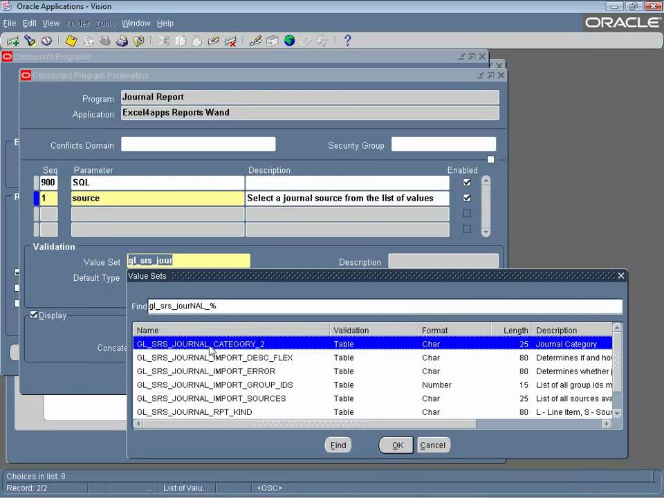Close the Concurrent Program Parameters window
Viewport: 664px width, 498px height.
pyautogui.click(x=501, y=75)
